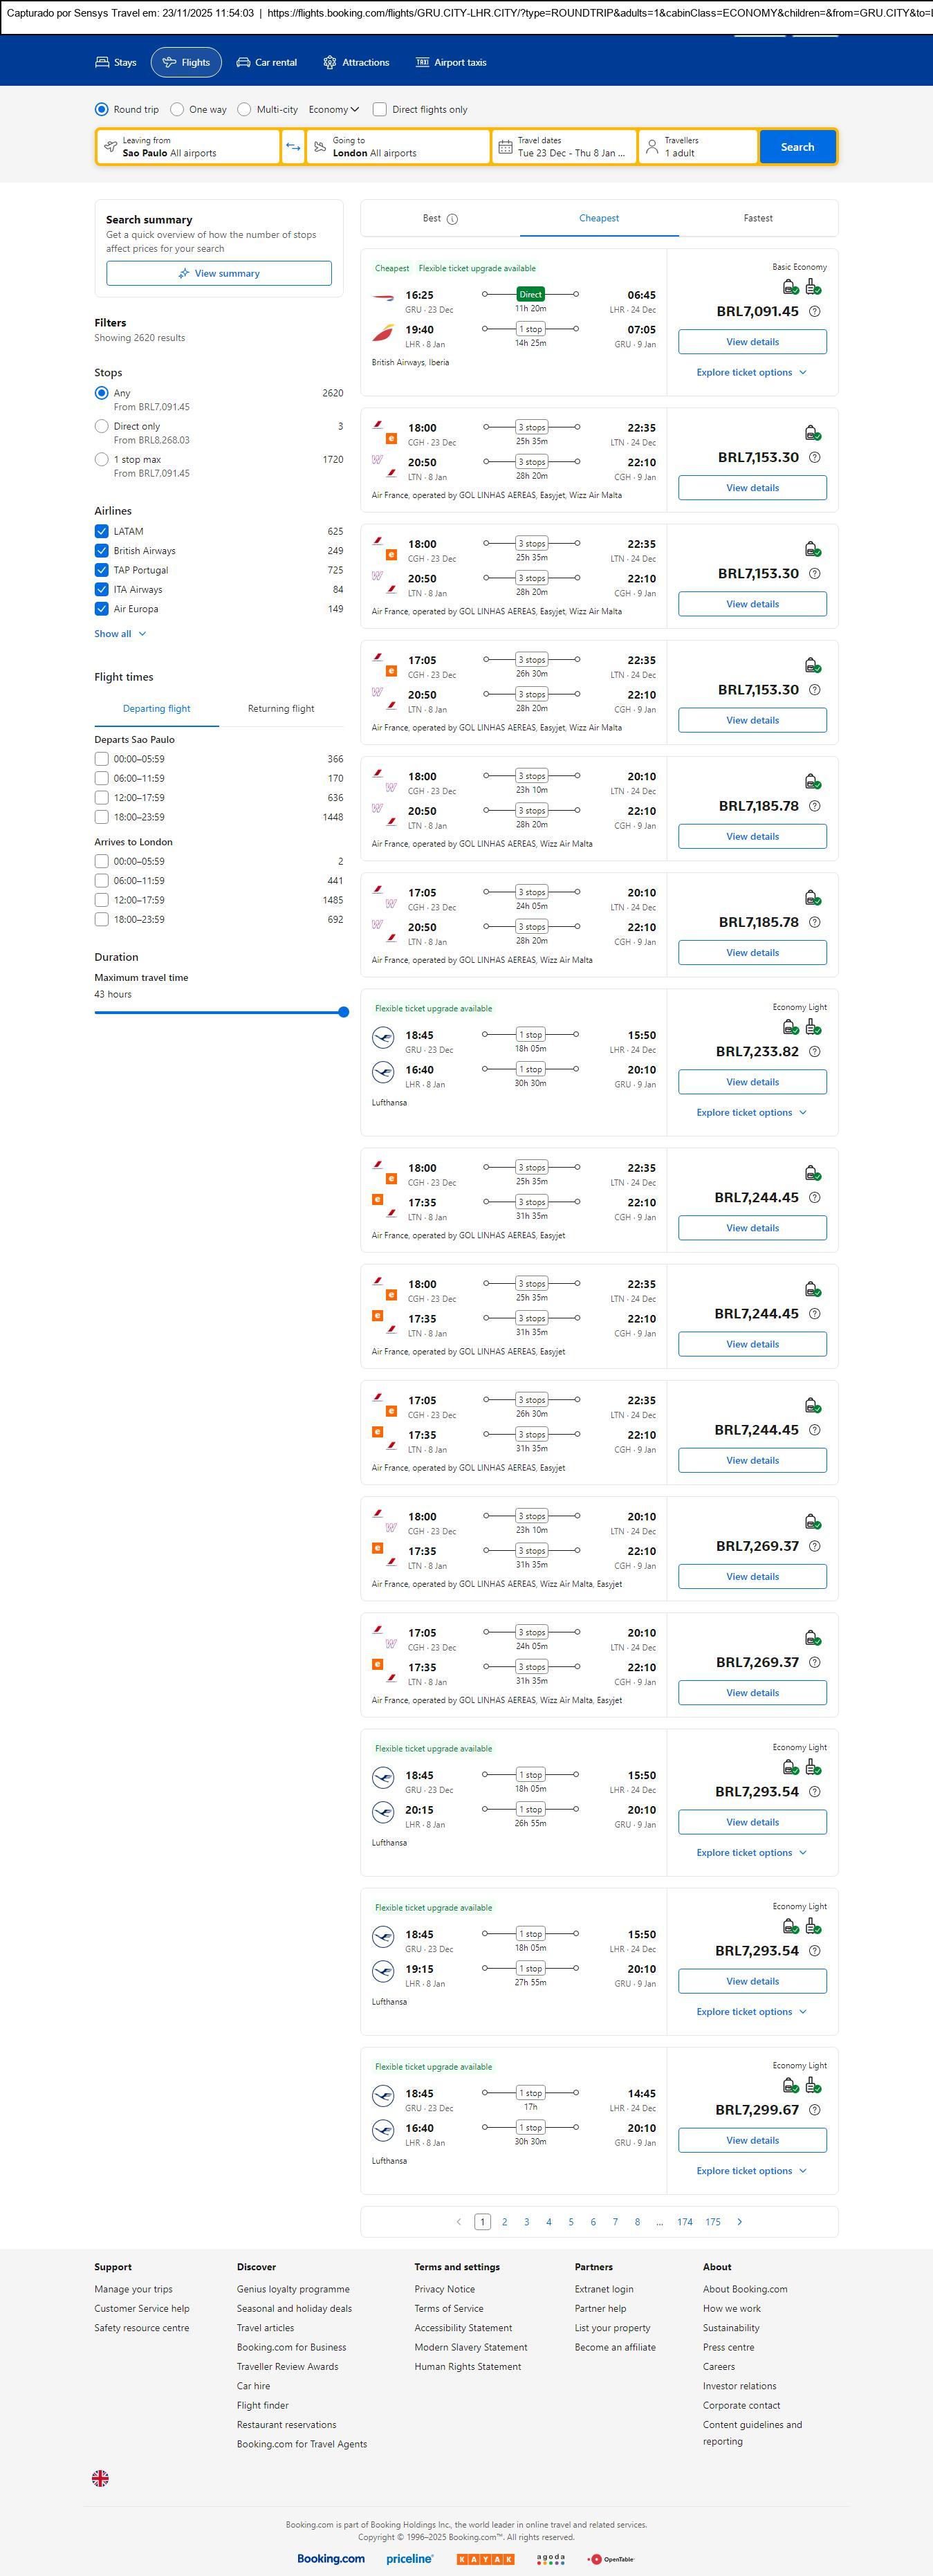Click the UK flag language icon in the footer

(x=100, y=2477)
